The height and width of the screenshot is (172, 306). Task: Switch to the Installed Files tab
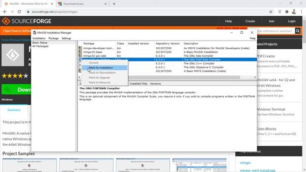coord(138,84)
